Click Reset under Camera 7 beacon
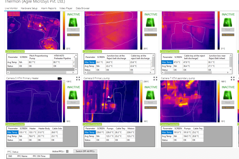This screenshot has height=159, width=239. click(228, 102)
